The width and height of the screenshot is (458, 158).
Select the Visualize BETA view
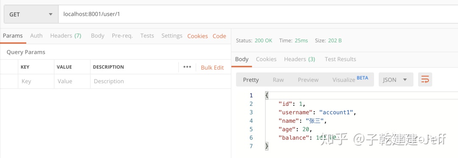350,79
